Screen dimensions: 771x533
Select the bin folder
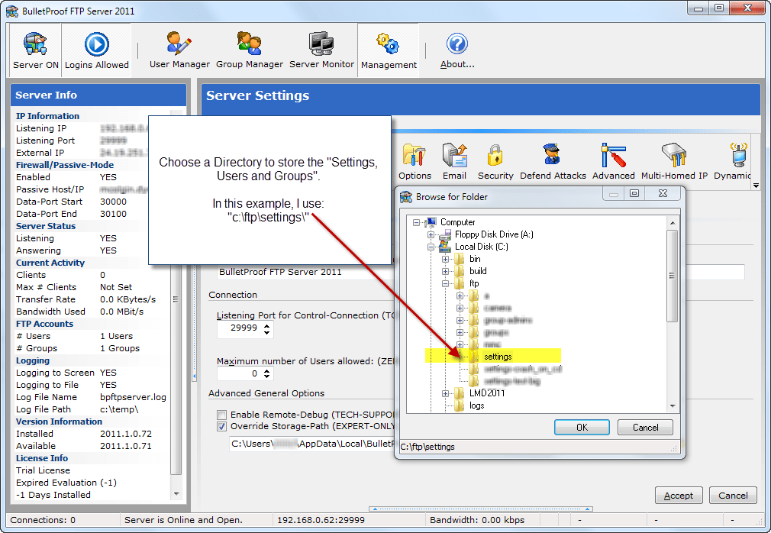click(475, 259)
